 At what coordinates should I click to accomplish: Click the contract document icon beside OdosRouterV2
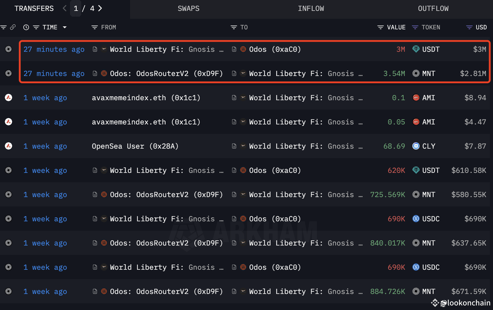pos(95,74)
